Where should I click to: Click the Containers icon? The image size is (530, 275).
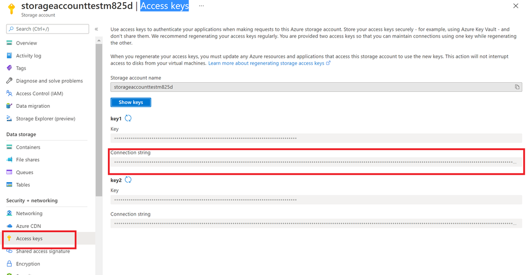coord(10,147)
